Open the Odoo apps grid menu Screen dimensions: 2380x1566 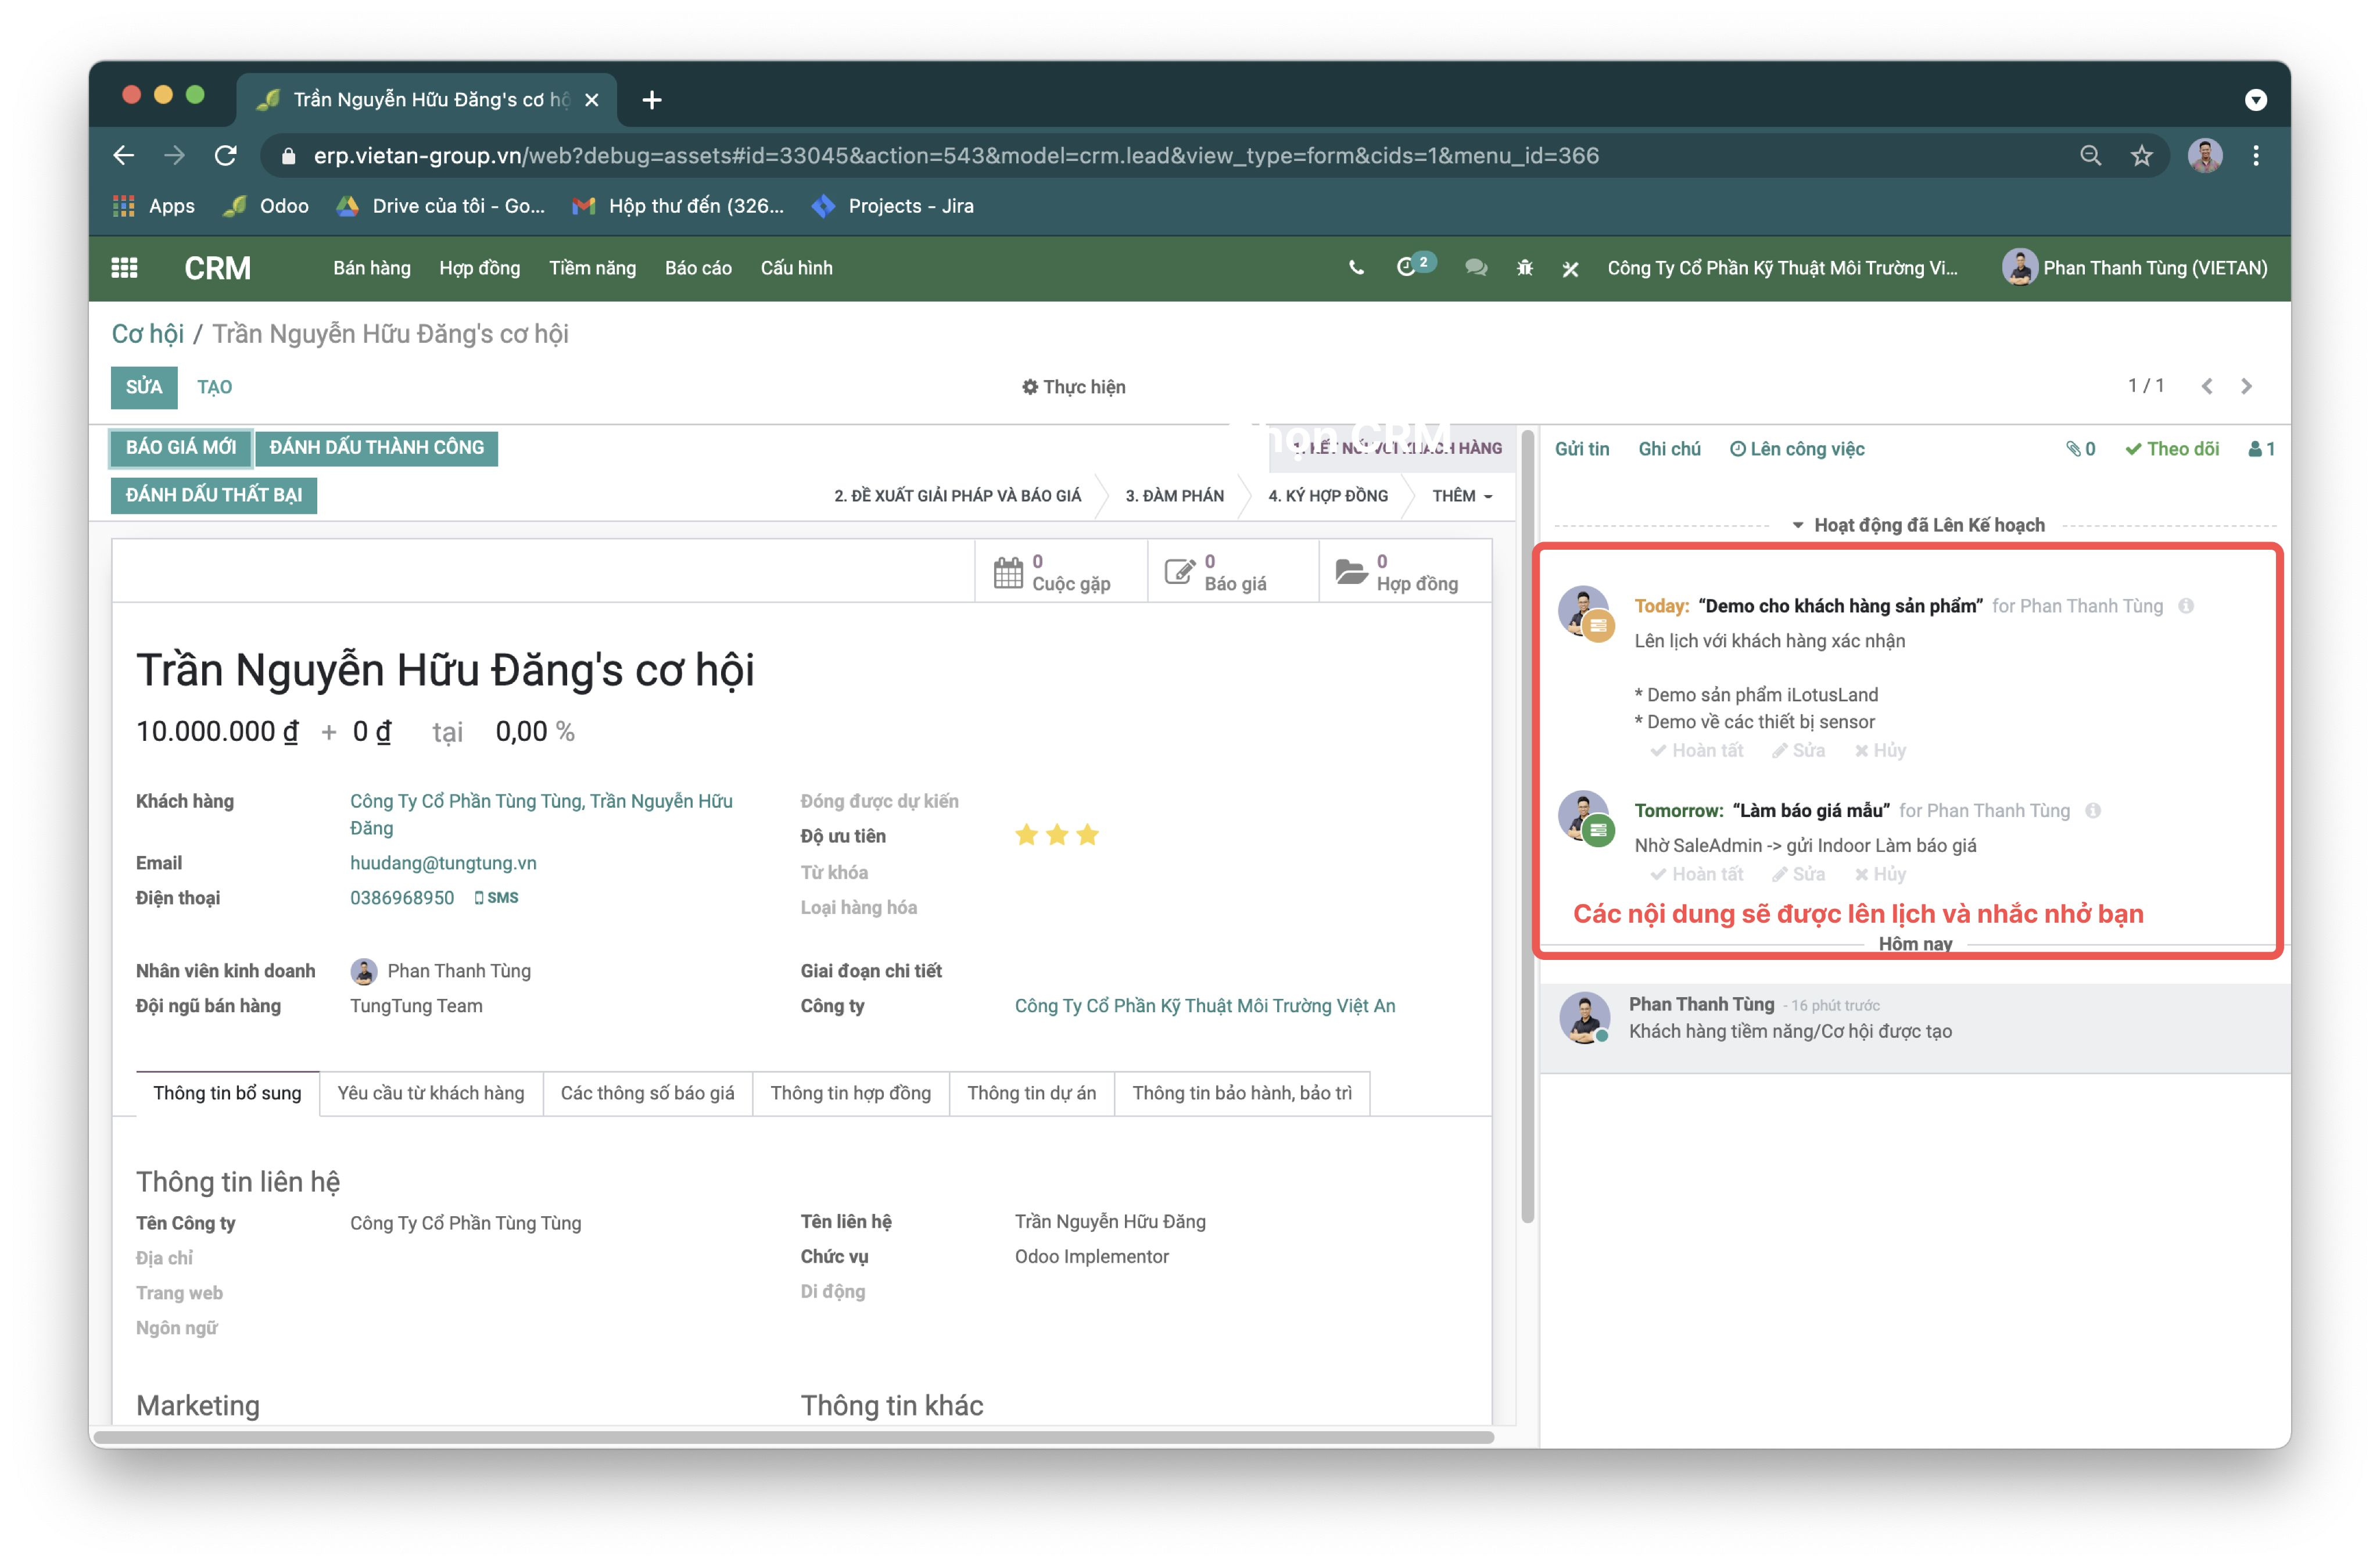[124, 268]
